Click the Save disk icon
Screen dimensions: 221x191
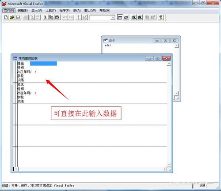pos(18,17)
